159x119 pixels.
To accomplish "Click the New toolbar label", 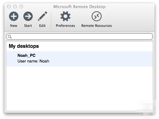I will (x=14, y=26).
